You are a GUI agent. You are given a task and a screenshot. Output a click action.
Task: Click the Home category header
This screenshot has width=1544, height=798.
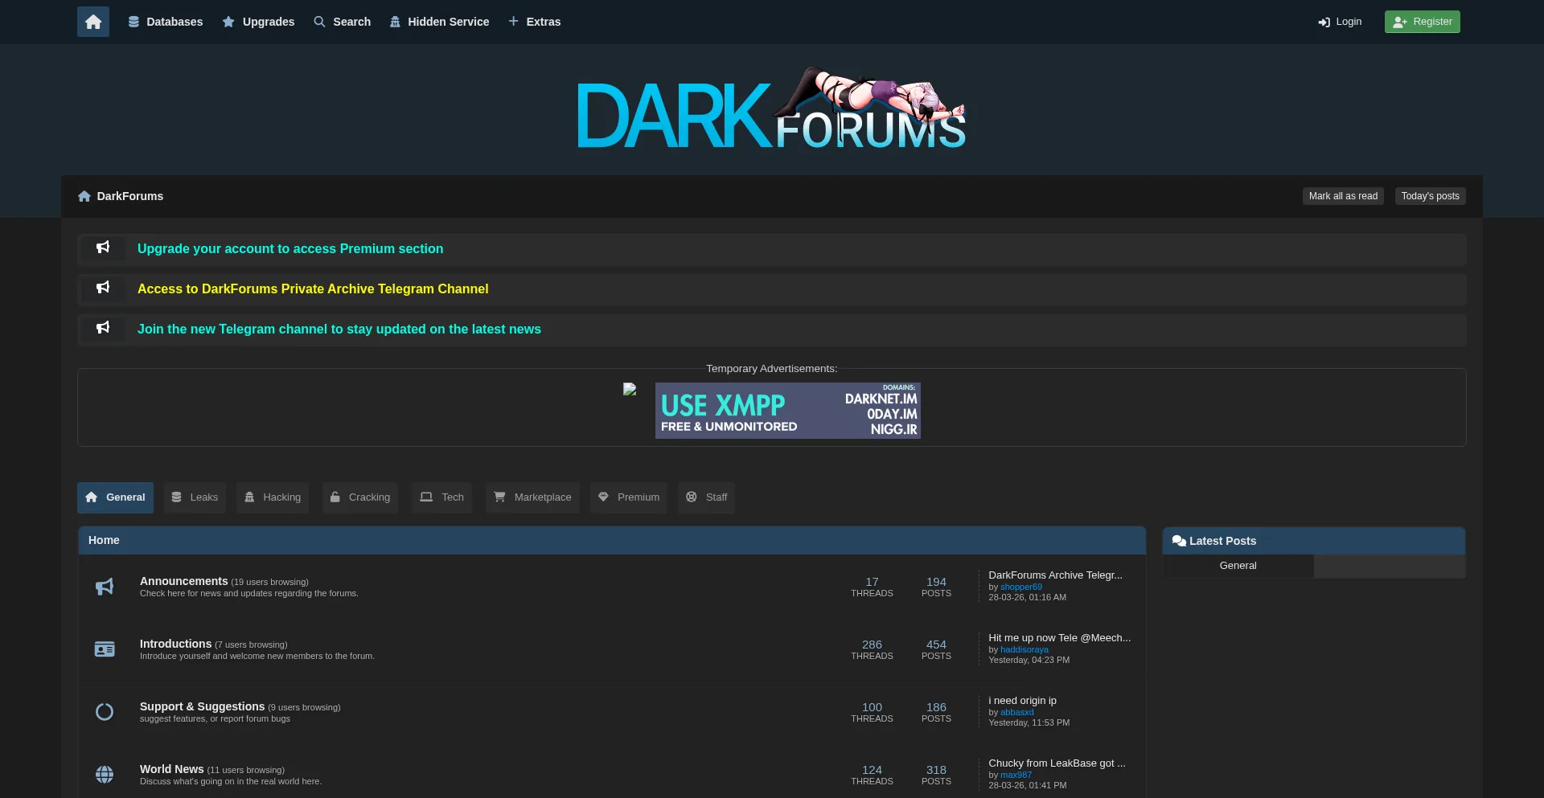click(x=612, y=541)
